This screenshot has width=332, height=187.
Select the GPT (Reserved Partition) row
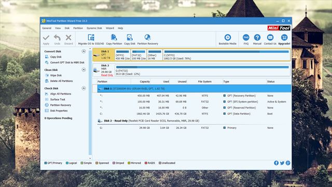194,108
